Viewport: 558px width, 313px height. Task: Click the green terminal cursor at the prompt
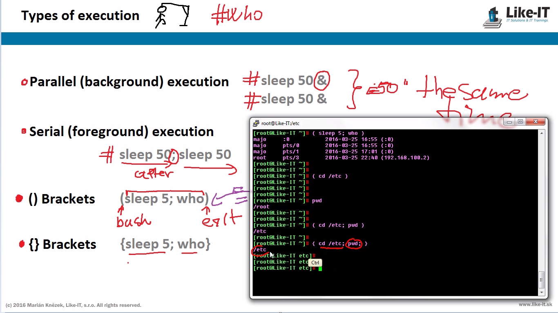point(320,268)
